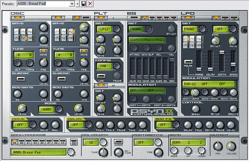This screenshot has height=161, width=249.
Task: Toggle the LFO POLAR switch
Action: [188, 61]
